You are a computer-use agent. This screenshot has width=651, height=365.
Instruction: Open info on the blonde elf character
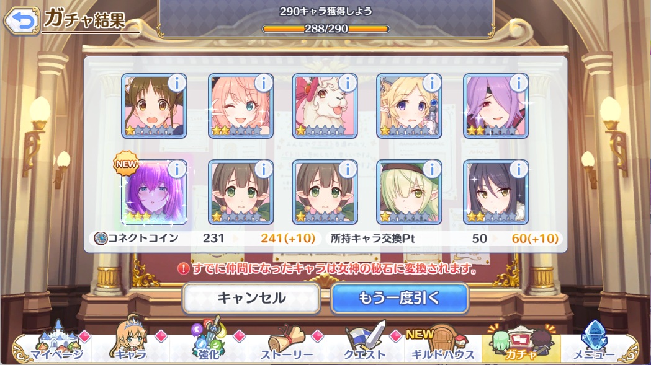432,84
